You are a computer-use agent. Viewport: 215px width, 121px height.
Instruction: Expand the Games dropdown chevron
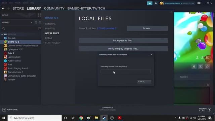(x=31, y=23)
